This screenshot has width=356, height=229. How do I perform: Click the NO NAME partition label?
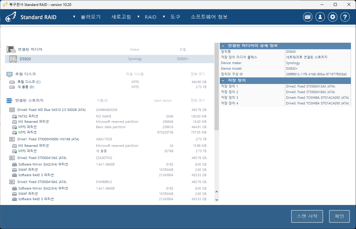click(x=104, y=116)
